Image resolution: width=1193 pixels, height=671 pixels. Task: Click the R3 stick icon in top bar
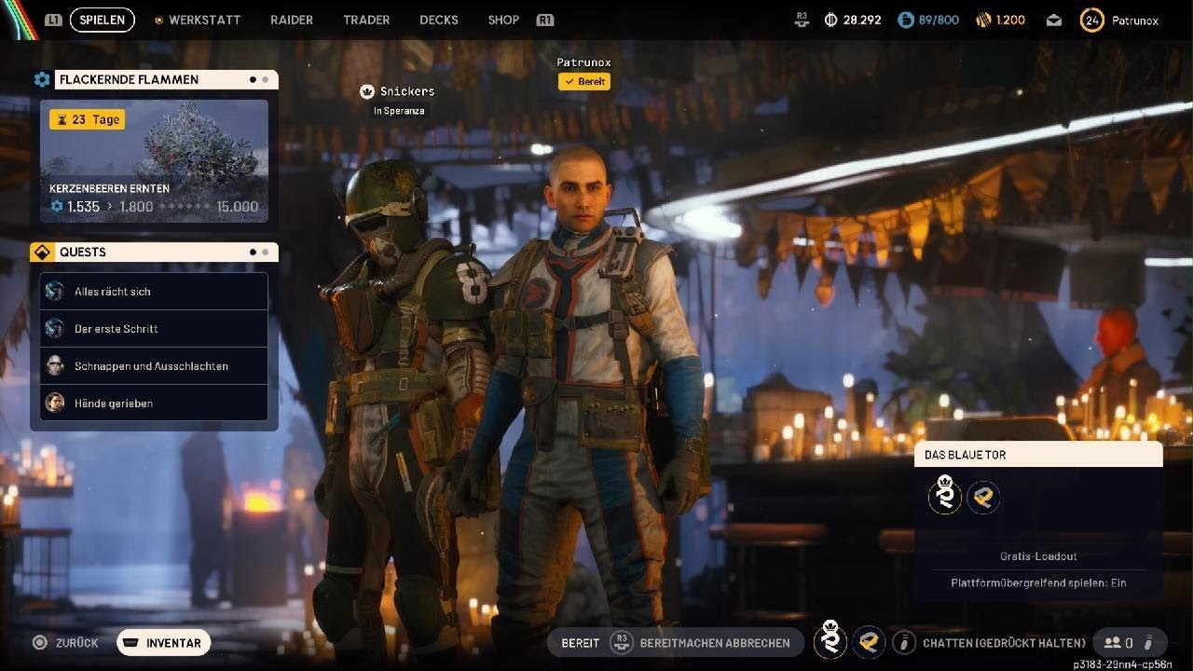click(802, 20)
